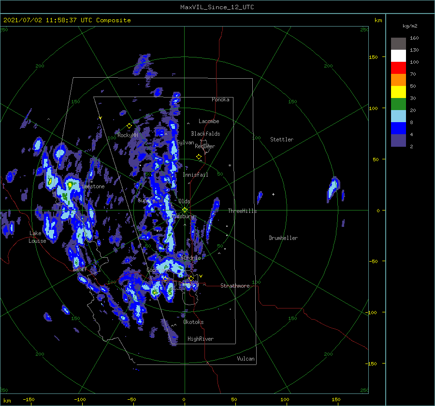Choose the purple 2-4 legend swatch
The image size is (435, 406).
point(398,140)
